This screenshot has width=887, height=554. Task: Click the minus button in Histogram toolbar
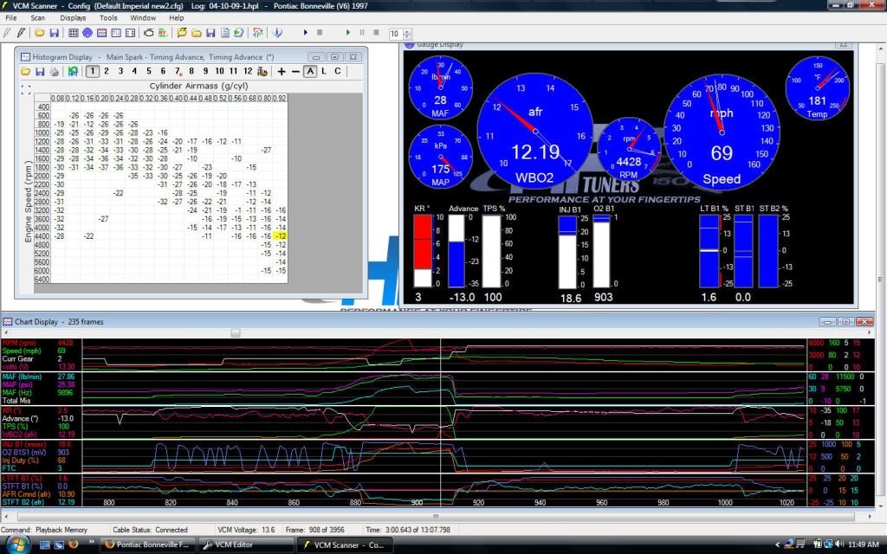tap(295, 71)
